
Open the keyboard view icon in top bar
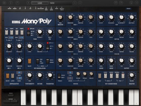pyautogui.click(x=116, y=3)
